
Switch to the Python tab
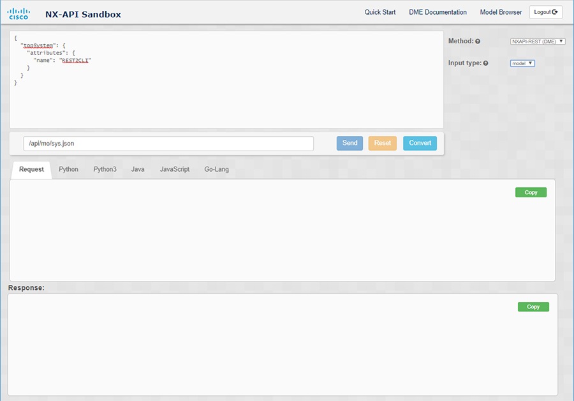point(68,169)
